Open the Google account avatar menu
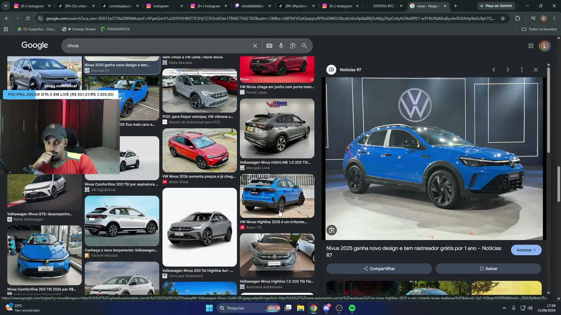The width and height of the screenshot is (561, 315). (545, 46)
